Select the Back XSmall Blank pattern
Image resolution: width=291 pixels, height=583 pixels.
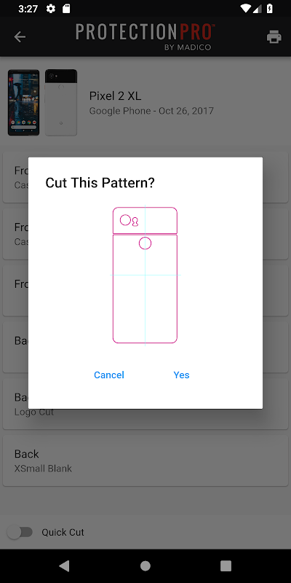click(x=145, y=461)
